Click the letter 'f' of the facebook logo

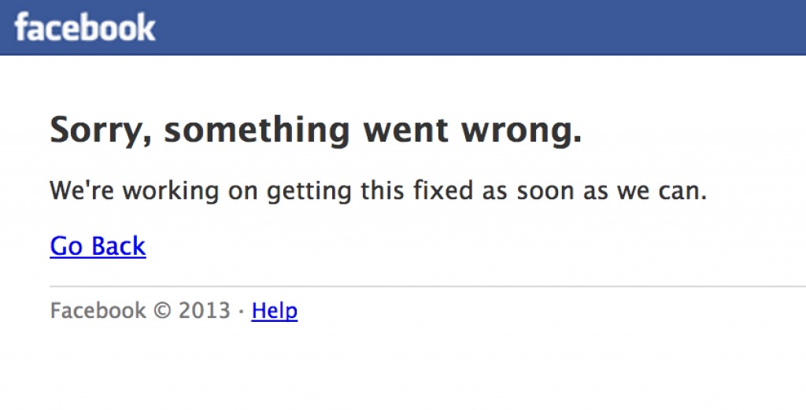[22, 28]
